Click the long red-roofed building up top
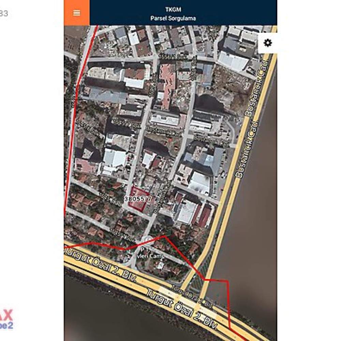The width and height of the screenshot is (341, 341). (x=168, y=87)
